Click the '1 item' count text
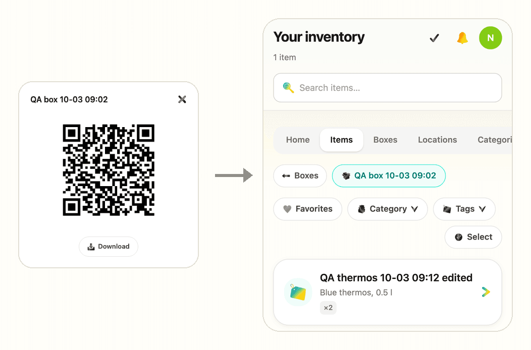This screenshot has width=531, height=350. point(285,57)
